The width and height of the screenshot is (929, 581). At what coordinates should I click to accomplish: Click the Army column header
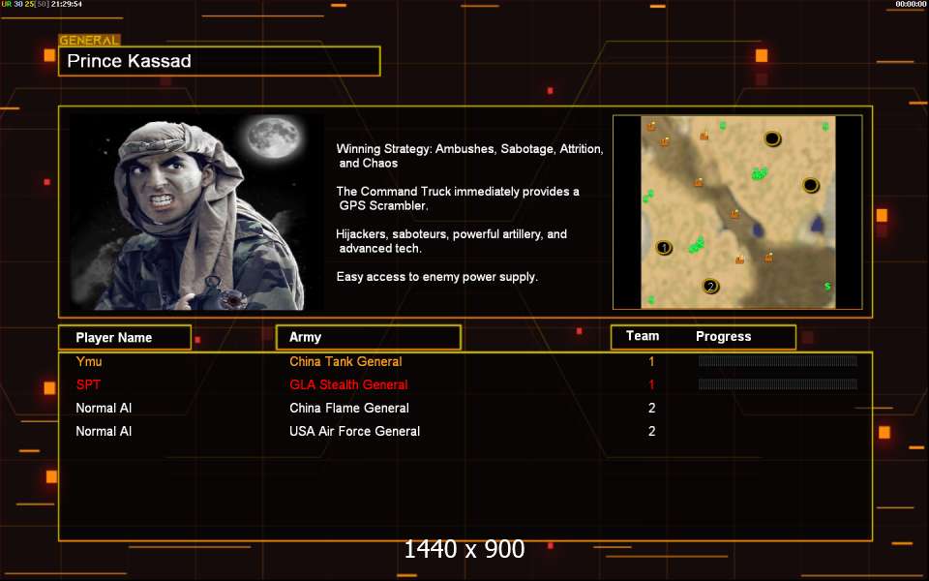tap(369, 337)
